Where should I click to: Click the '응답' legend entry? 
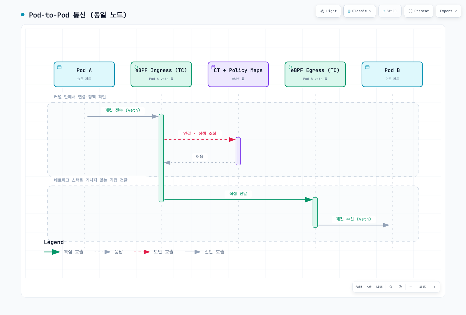click(x=109, y=252)
